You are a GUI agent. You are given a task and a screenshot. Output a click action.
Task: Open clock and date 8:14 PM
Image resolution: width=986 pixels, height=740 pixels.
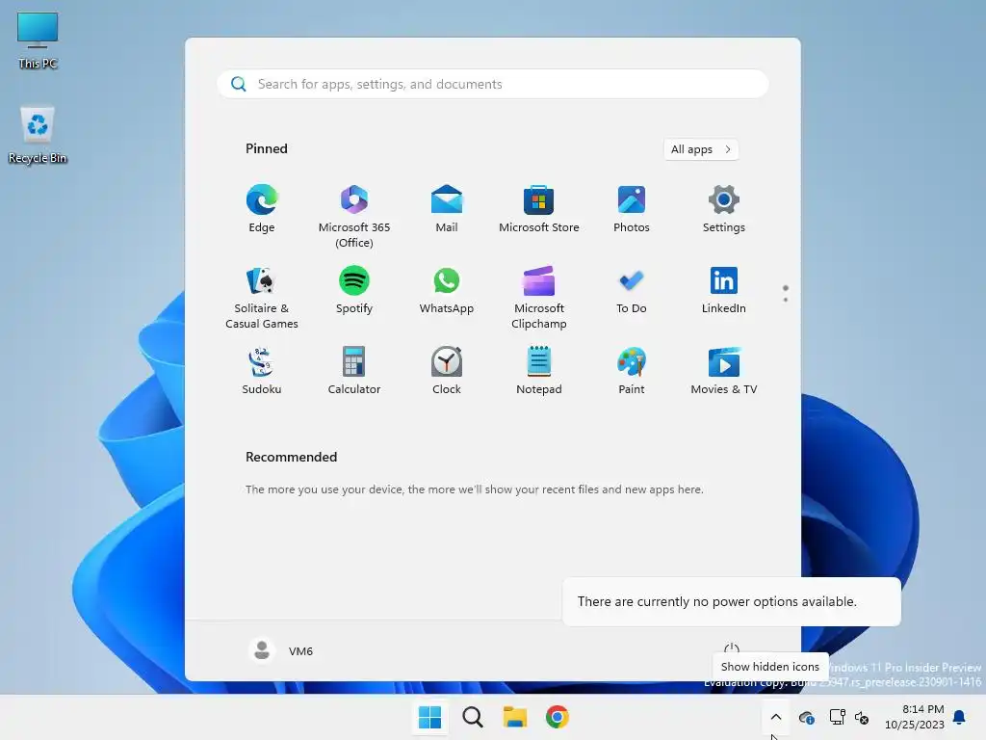915,717
